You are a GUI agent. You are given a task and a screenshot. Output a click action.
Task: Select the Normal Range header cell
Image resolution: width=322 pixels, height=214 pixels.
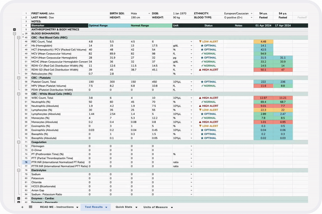[151, 25]
